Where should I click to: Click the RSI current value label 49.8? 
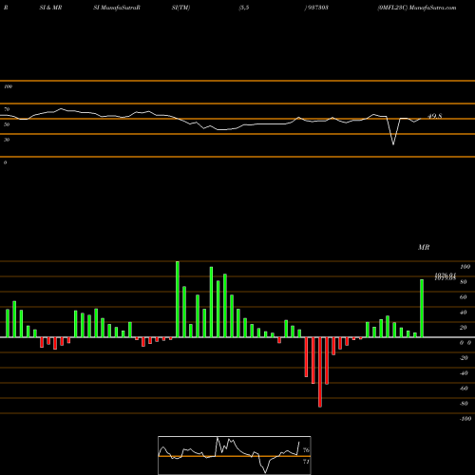coord(435,116)
